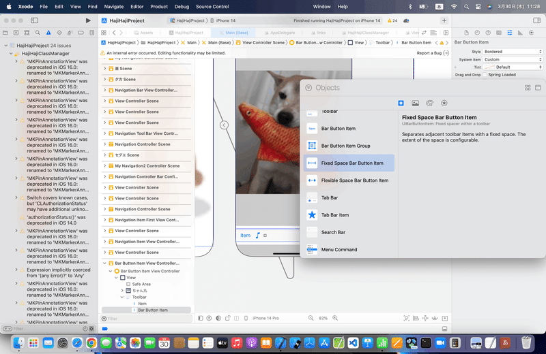
Task: Select iPhone 14 Pro device in canvas bar
Action: pyautogui.click(x=265, y=318)
